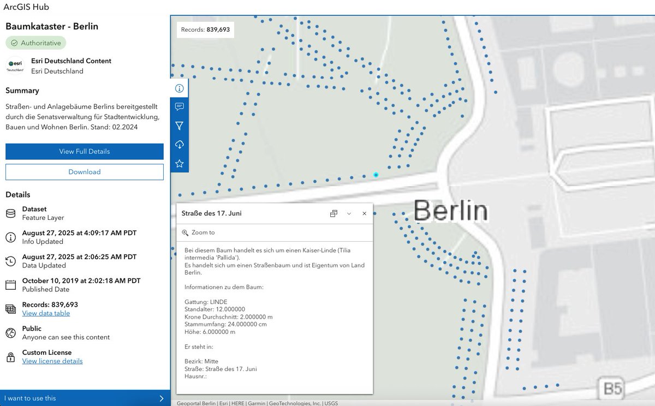
Task: Click the Data Updated clock icon
Action: tap(10, 261)
